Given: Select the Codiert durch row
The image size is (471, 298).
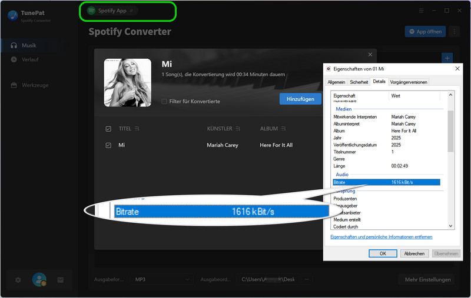Looking at the screenshot, I should [x=387, y=227].
